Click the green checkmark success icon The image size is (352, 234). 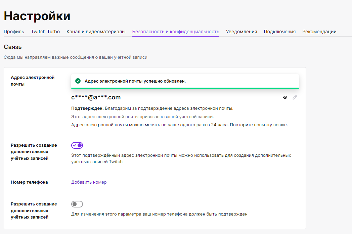coord(78,81)
